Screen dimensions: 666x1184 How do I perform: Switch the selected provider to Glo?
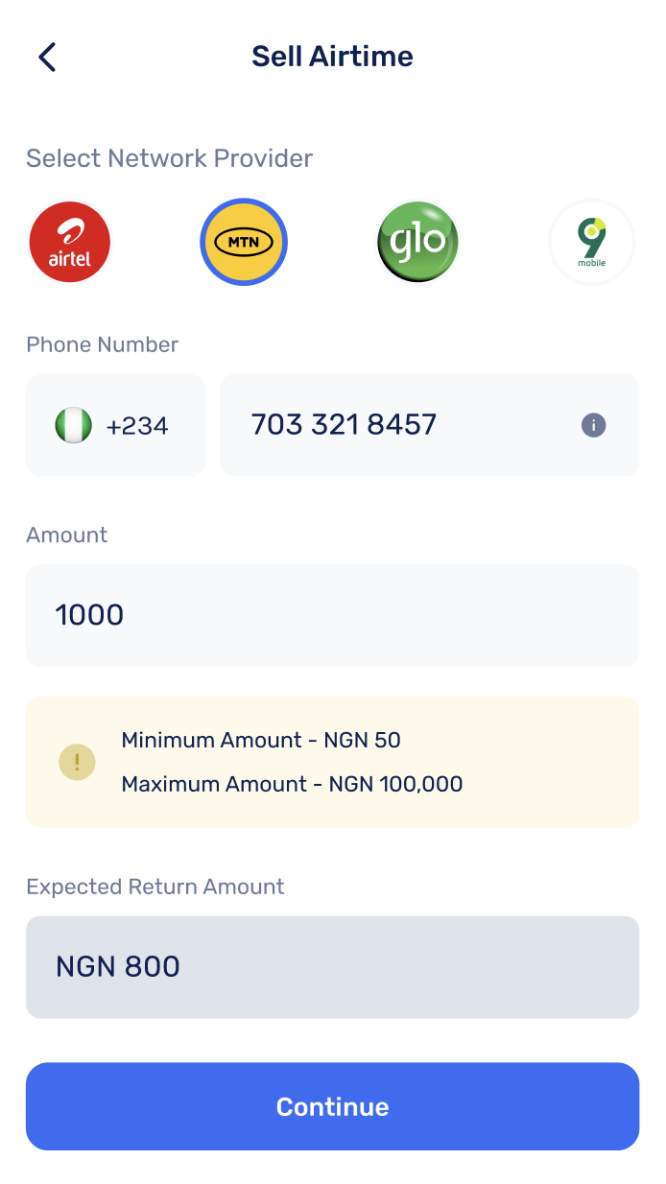[x=417, y=242]
